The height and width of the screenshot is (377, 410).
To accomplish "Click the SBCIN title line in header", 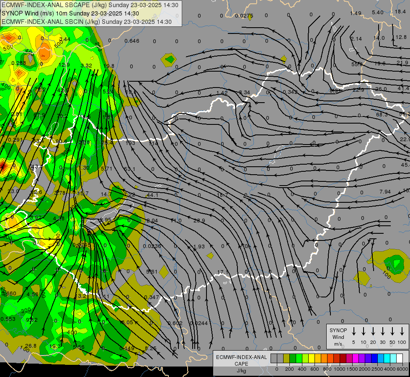I will (87, 22).
